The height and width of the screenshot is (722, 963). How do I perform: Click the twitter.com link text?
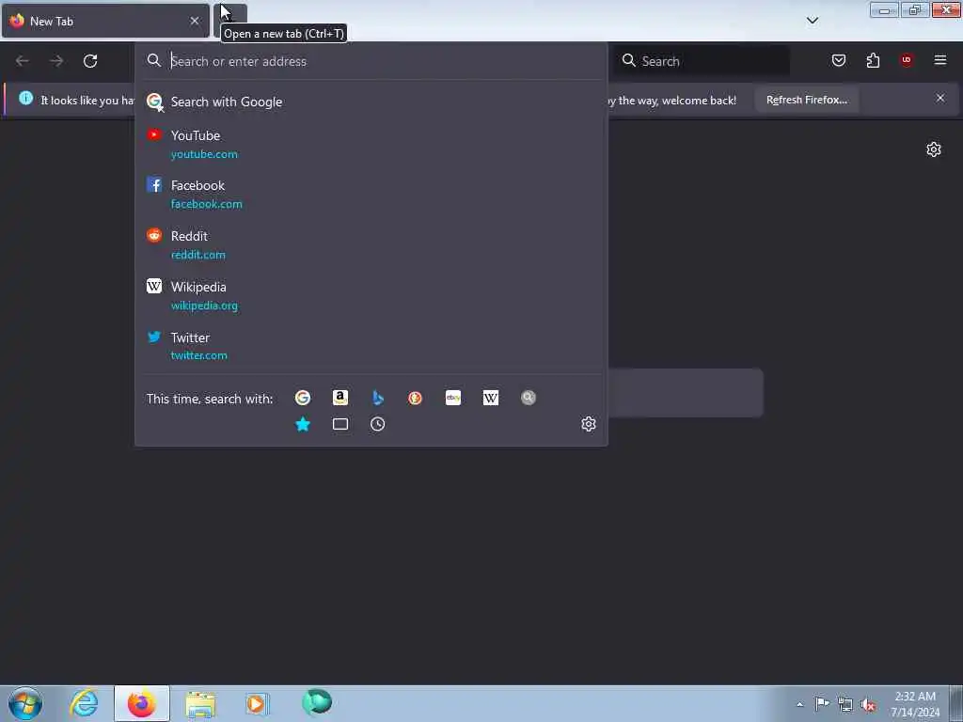[x=199, y=355]
